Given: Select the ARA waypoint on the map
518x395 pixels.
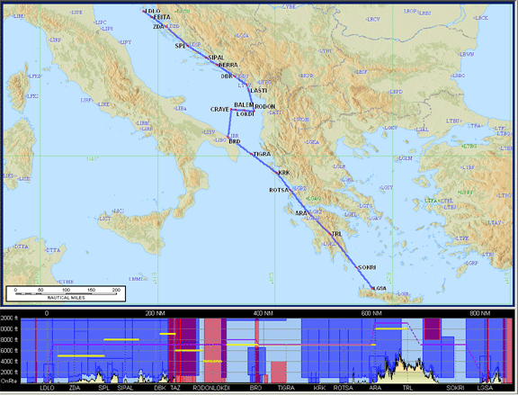Looking at the screenshot, I should [301, 213].
